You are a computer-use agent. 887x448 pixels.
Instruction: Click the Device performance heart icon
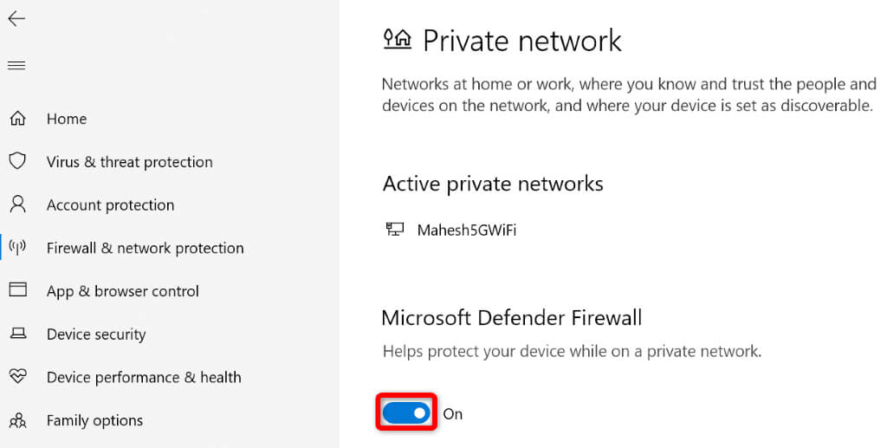[17, 377]
